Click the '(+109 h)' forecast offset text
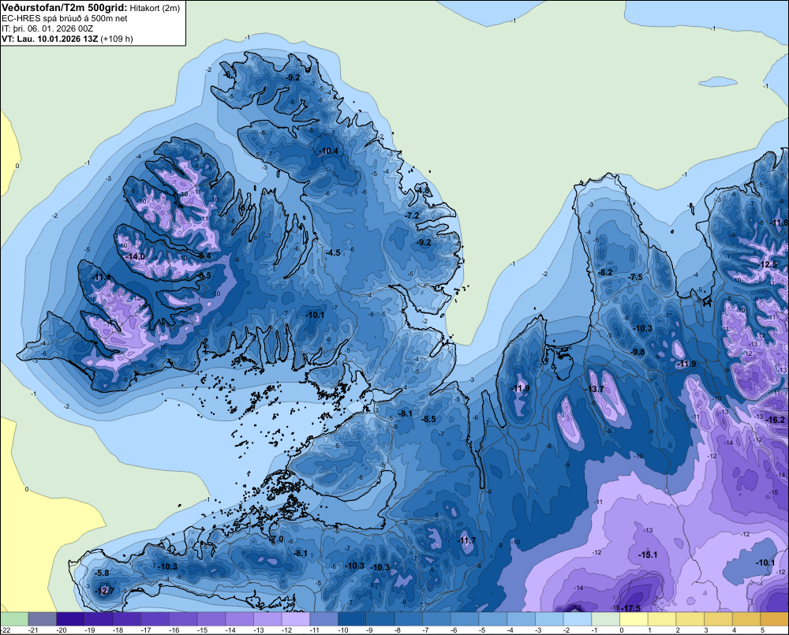 pos(117,39)
